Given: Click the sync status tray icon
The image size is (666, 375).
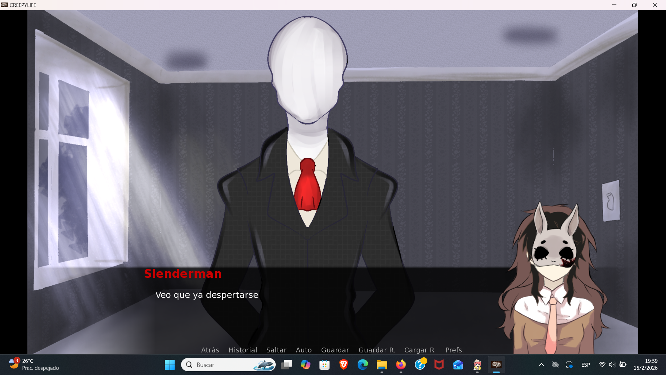Looking at the screenshot, I should pyautogui.click(x=569, y=365).
